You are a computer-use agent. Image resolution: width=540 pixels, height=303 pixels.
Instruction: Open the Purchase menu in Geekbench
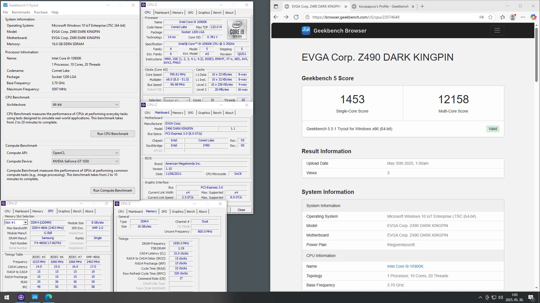41,12
